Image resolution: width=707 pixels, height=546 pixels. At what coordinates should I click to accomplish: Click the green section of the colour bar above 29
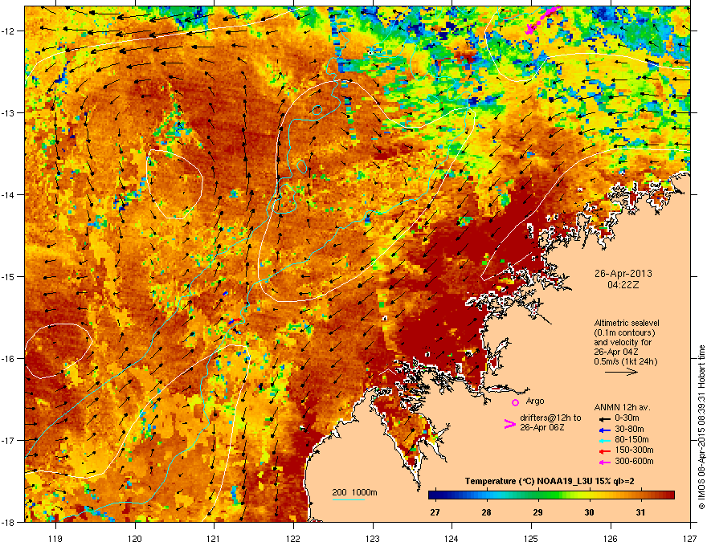[537, 495]
